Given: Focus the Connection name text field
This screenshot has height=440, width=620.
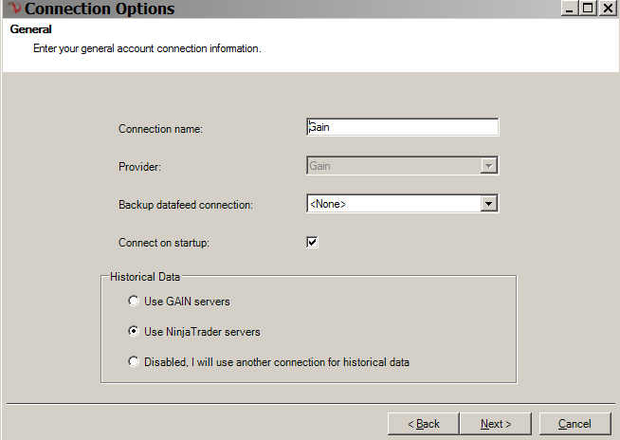Looking at the screenshot, I should [403, 128].
